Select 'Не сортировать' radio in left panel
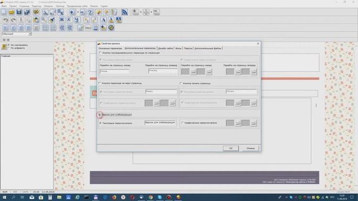The image size is (358, 201). [9, 45]
